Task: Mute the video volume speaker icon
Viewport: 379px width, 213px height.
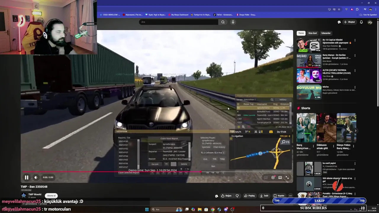Action: [36, 177]
